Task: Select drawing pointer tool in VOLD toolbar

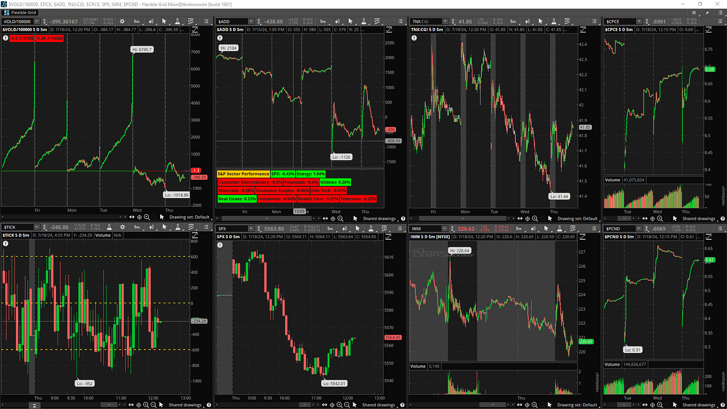Action: pos(164,21)
